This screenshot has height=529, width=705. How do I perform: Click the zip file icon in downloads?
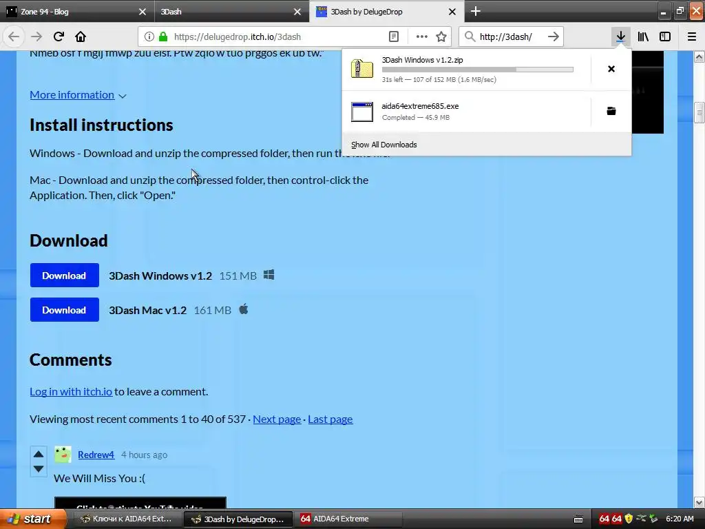[362, 69]
